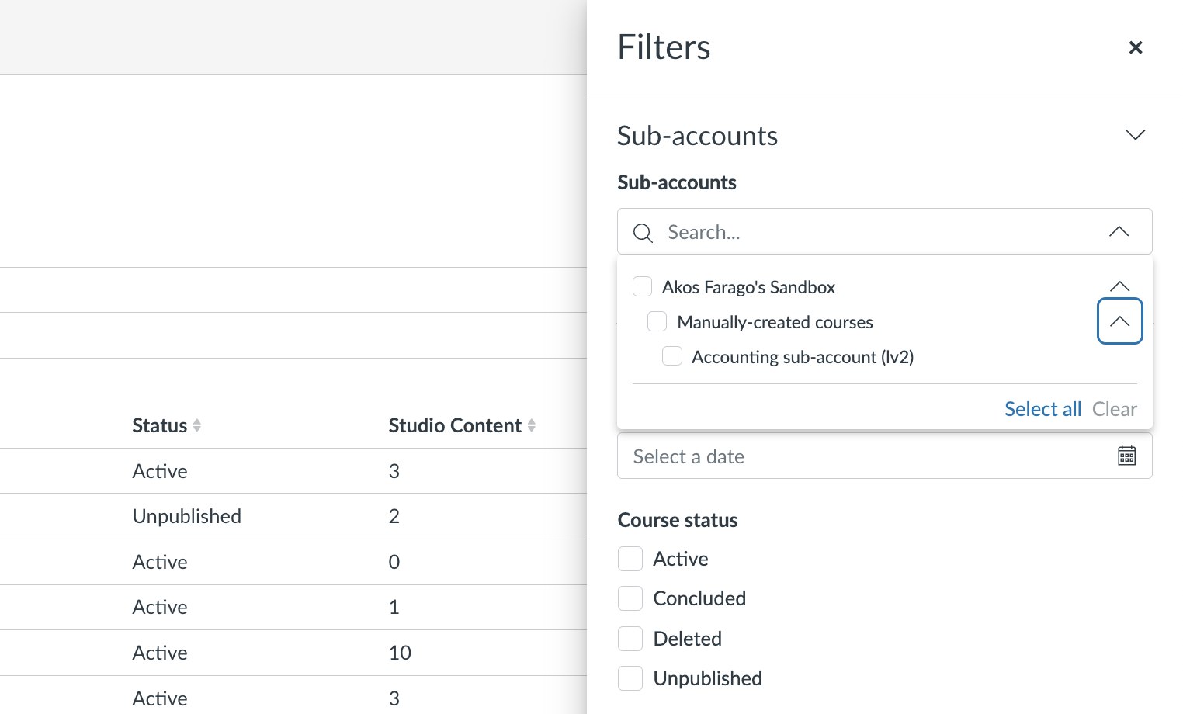Enable the Active course status filter
The width and height of the screenshot is (1183, 714).
point(630,558)
